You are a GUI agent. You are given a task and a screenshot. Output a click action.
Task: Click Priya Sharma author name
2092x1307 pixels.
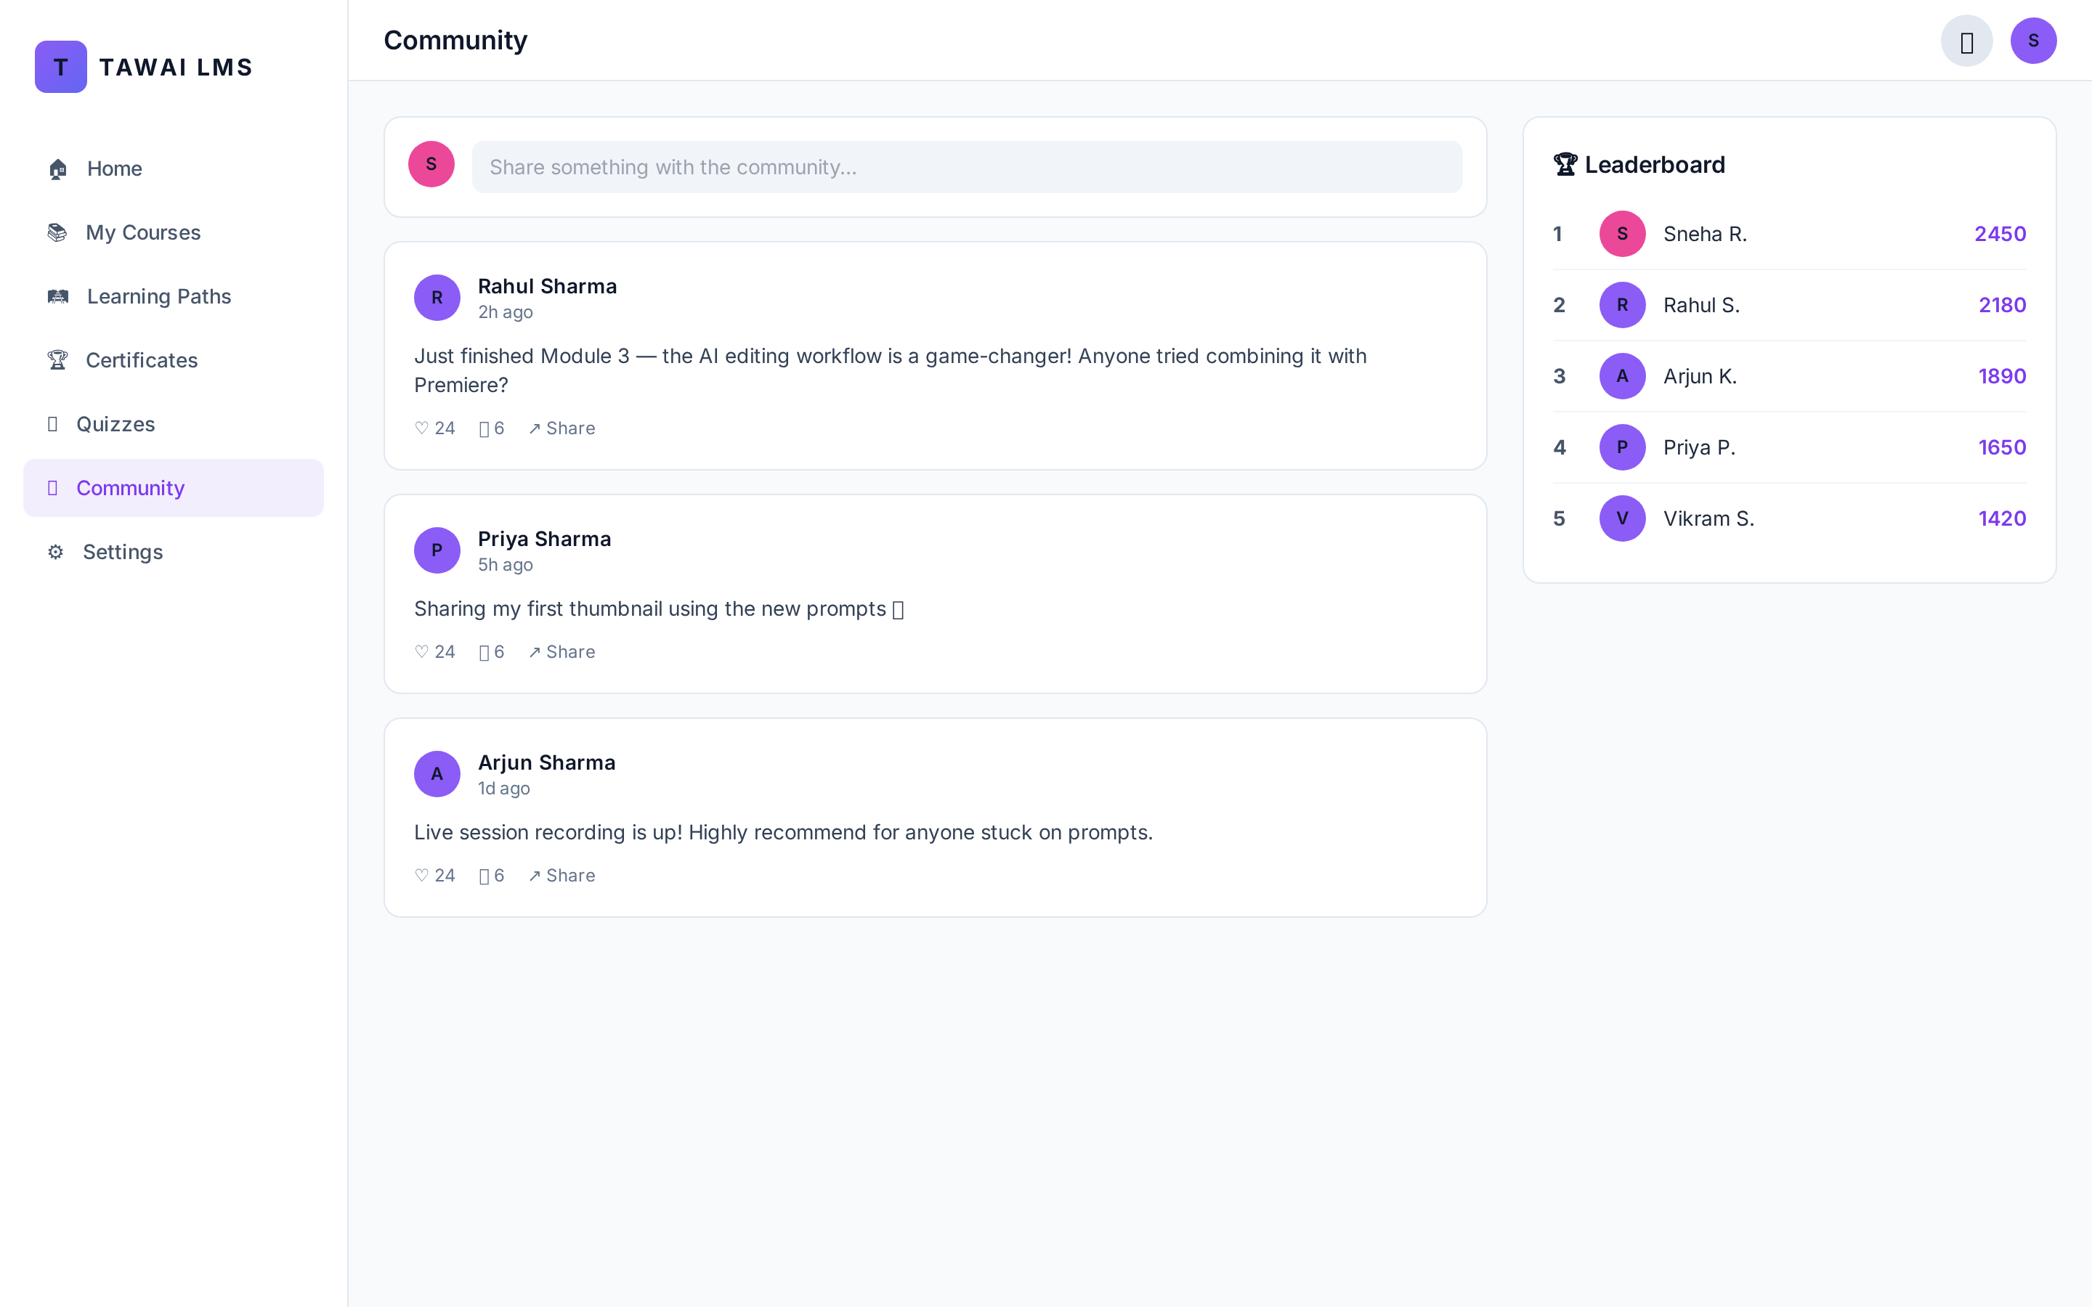(545, 540)
